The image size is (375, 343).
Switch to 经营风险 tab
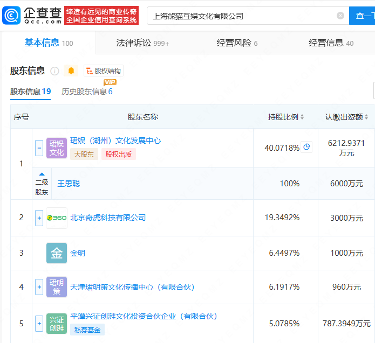[x=237, y=43]
